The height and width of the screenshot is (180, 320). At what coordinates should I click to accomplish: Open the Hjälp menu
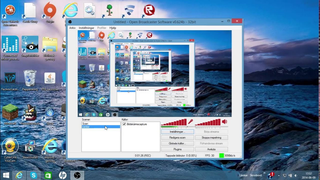[113, 28]
